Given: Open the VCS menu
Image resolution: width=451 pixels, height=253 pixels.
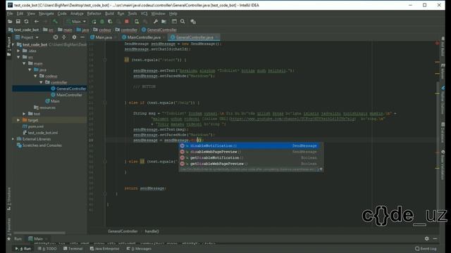Looking at the screenshot, I should click(144, 13).
